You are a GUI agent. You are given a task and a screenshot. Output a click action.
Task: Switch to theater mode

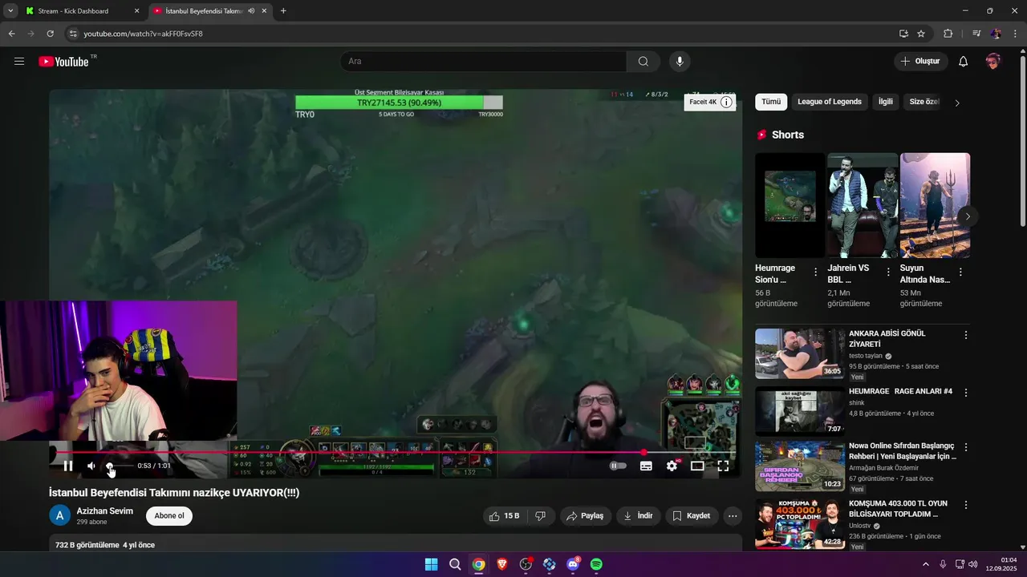click(697, 466)
